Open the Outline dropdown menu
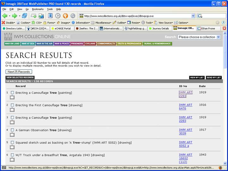This screenshot has width=228, height=171. point(120,23)
